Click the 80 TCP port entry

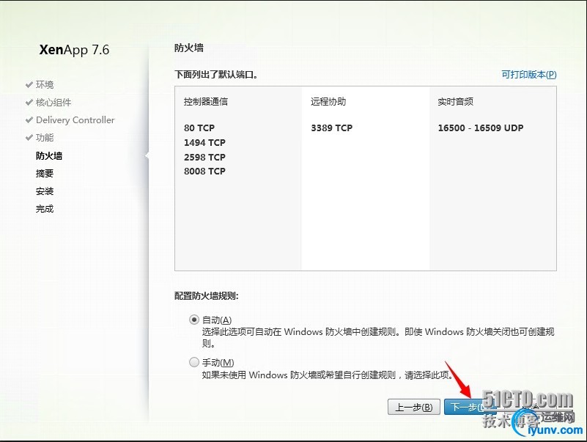pos(199,128)
